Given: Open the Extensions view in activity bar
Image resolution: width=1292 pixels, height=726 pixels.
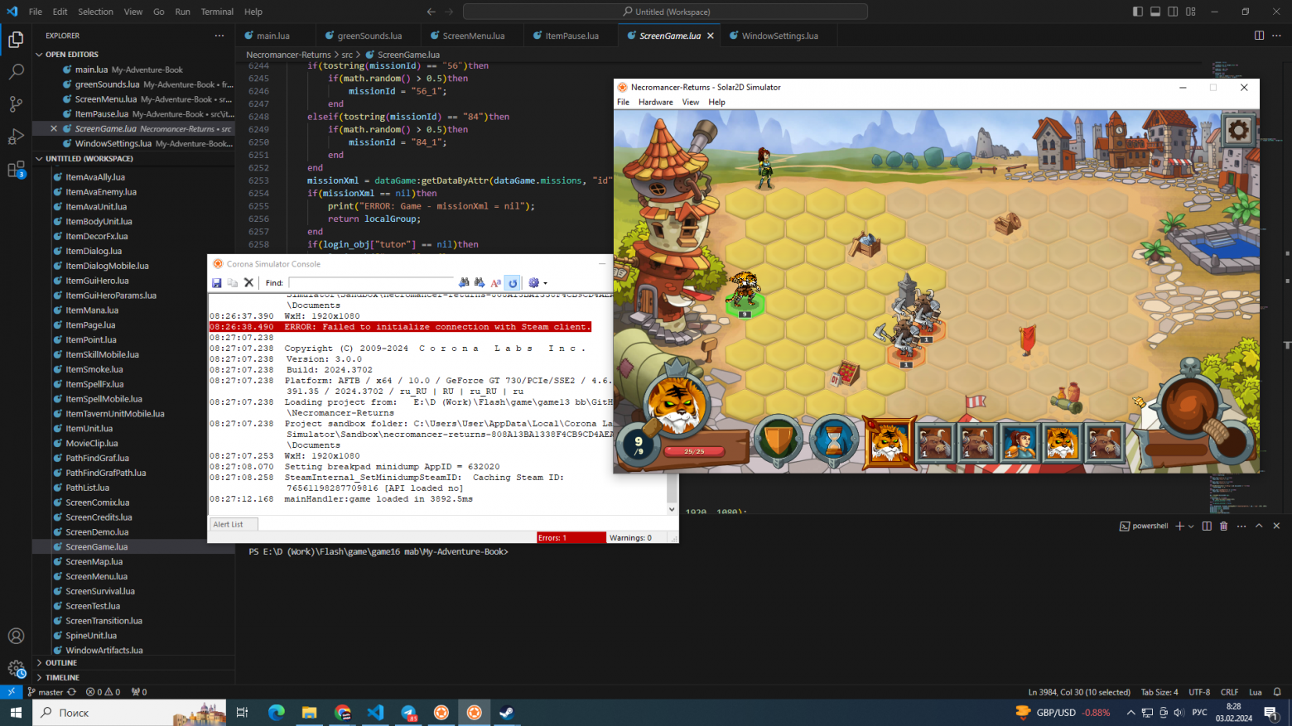Looking at the screenshot, I should click(16, 169).
